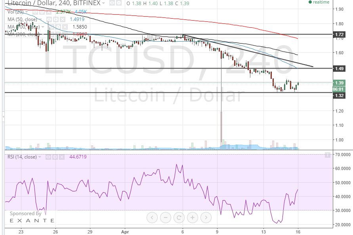
Task: Toggle visibility eye of Litecoin / Dollar series
Action: (112, 3)
